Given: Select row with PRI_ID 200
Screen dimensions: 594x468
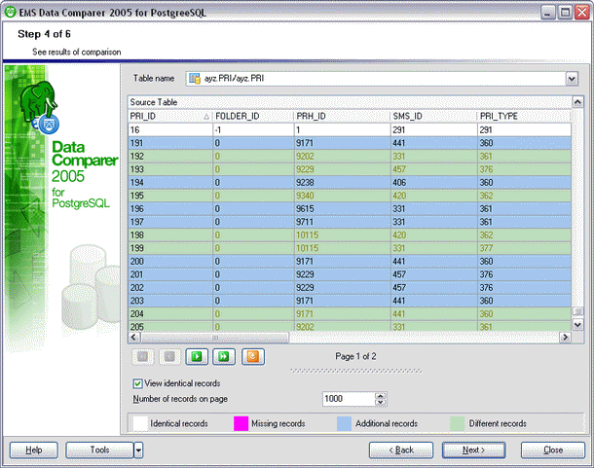Looking at the screenshot, I should [x=350, y=262].
